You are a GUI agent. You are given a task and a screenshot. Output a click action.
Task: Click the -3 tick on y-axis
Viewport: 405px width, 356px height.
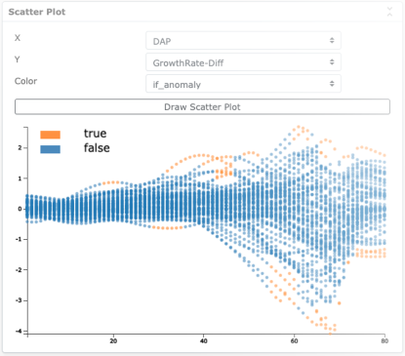click(x=19, y=300)
